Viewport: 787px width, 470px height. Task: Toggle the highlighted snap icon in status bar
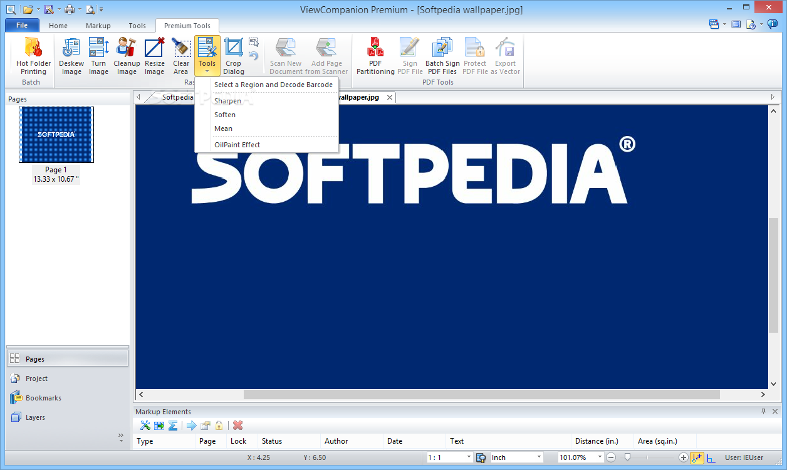pyautogui.click(x=697, y=457)
